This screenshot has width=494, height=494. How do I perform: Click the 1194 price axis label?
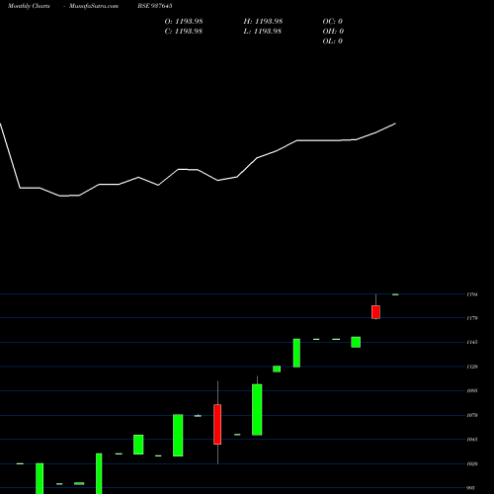point(472,294)
